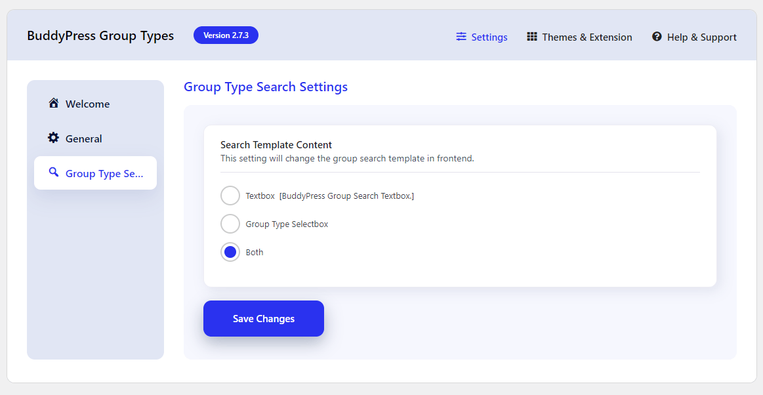Choose the Group Type Selectbox radio button
The height and width of the screenshot is (395, 763).
[230, 224]
